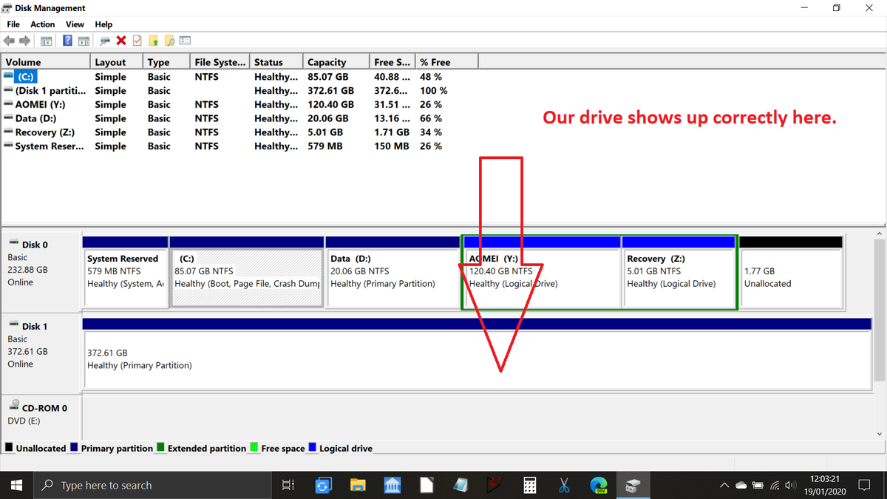Select the AOMEI (Y:) volume row
This screenshot has width=887, height=499.
44,104
